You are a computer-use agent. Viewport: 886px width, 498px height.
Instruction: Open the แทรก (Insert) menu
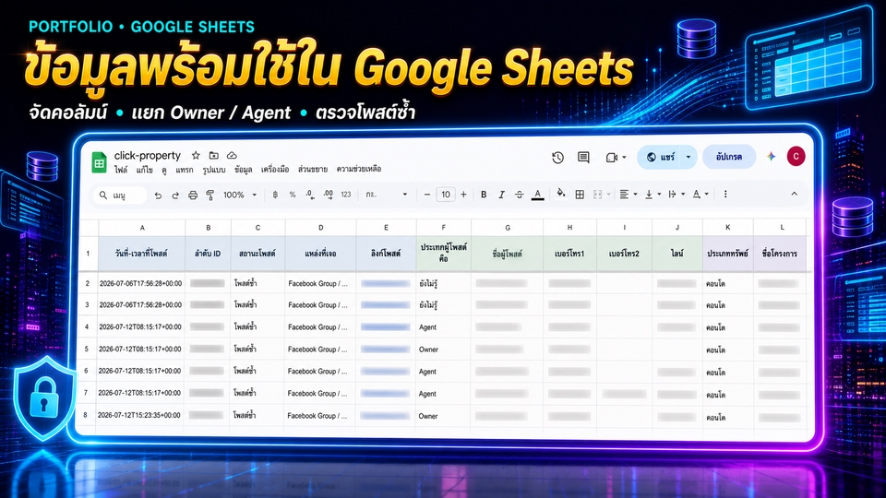coord(185,170)
